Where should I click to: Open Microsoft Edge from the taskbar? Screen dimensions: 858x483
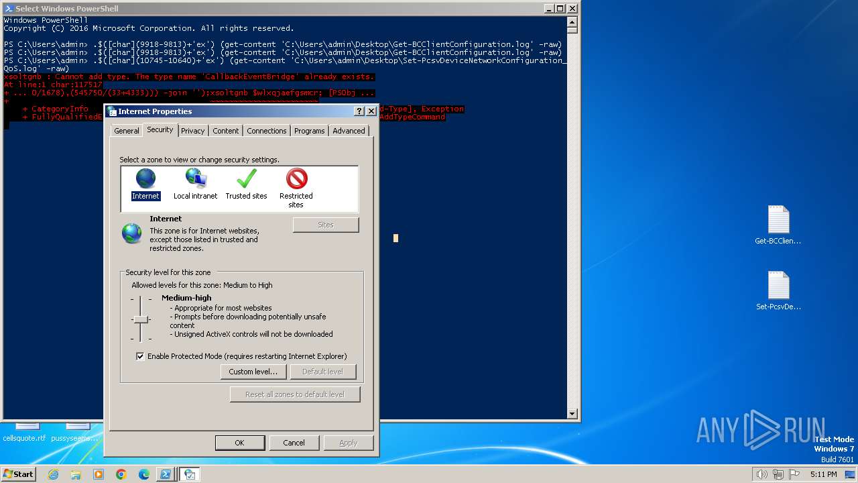(144, 474)
